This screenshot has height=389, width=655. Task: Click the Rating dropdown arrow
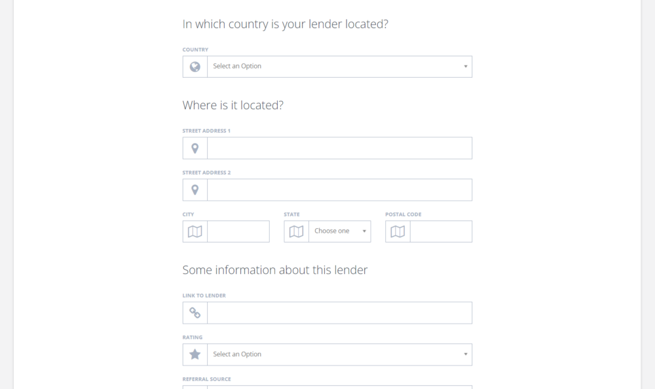(465, 354)
